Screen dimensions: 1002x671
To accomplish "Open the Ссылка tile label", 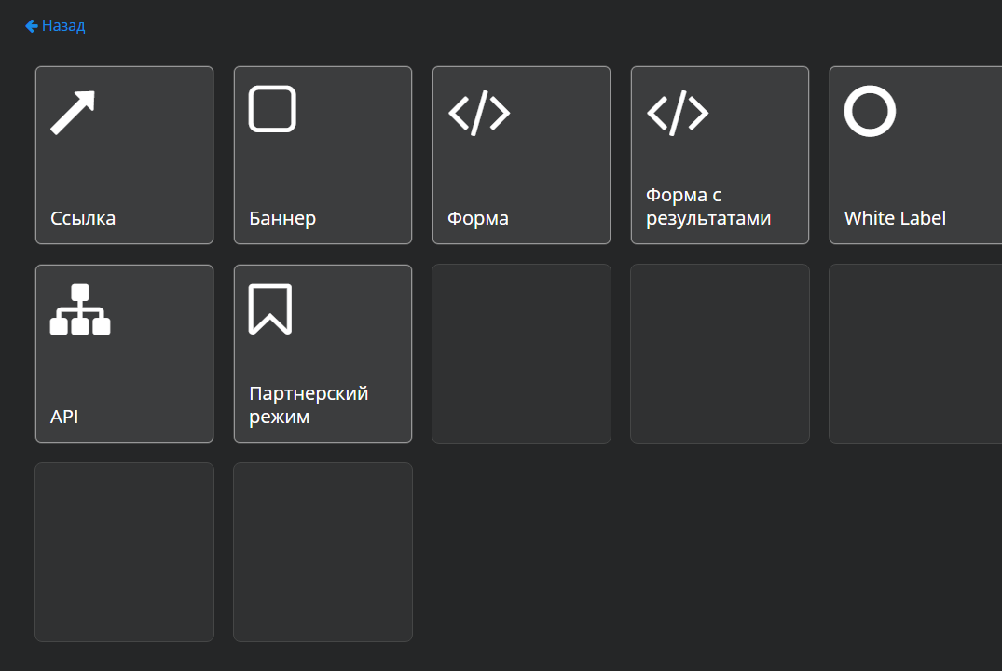I will [x=83, y=218].
